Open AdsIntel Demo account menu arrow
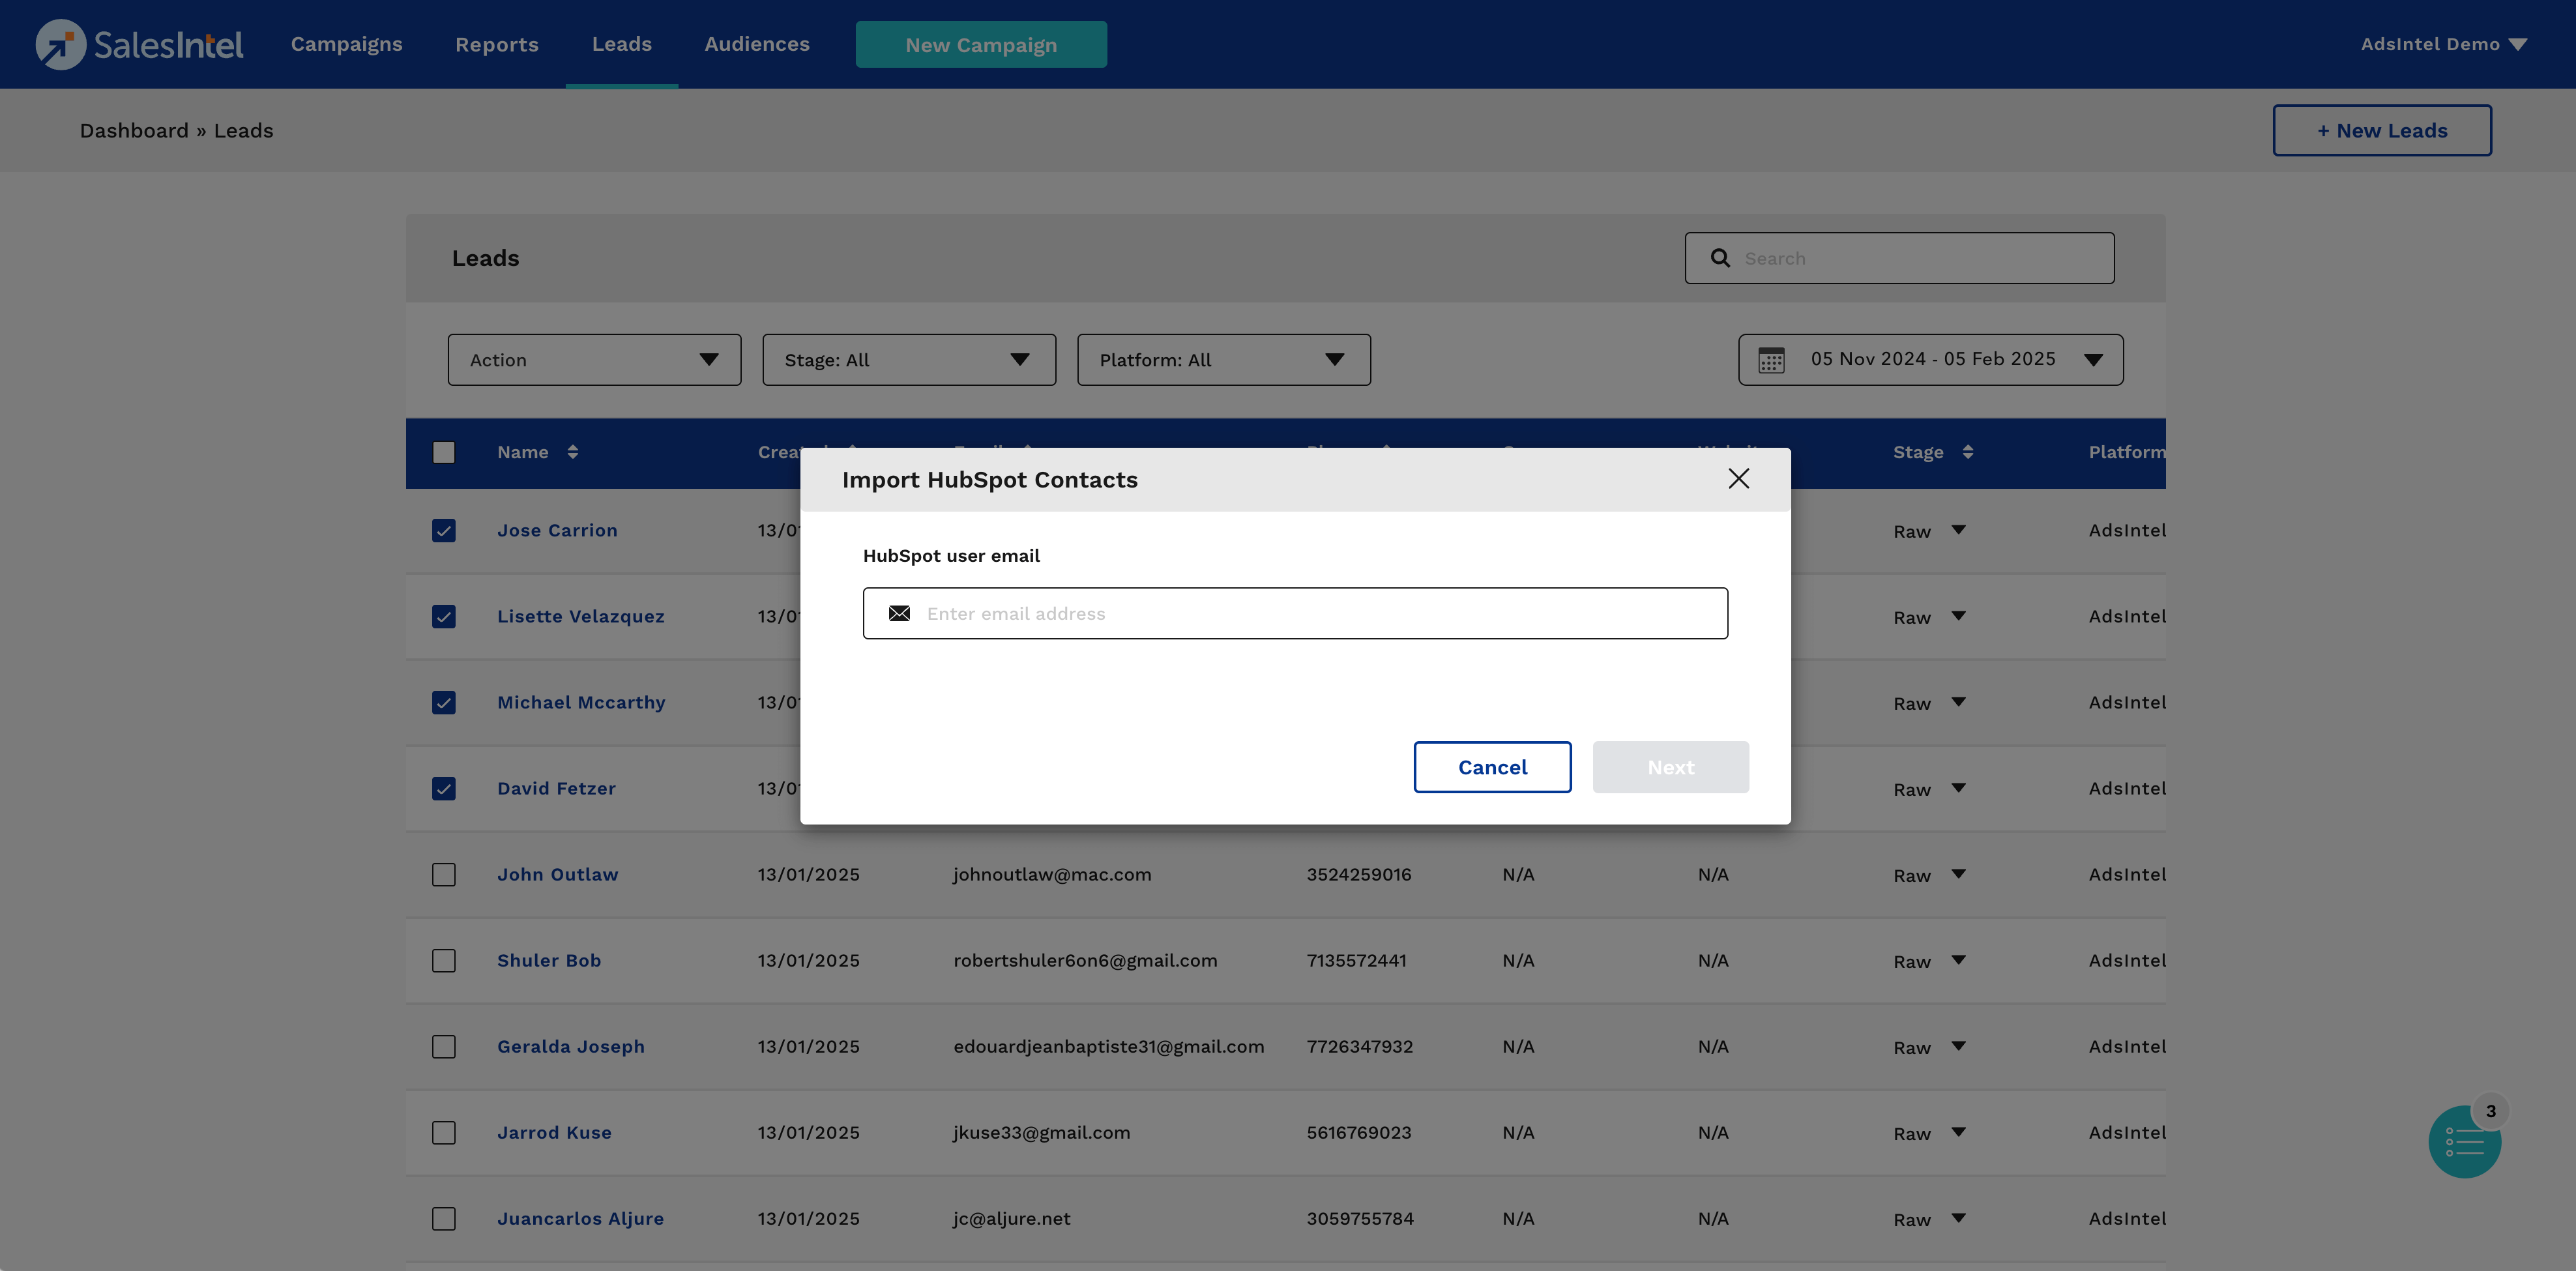Image resolution: width=2576 pixels, height=1271 pixels. pyautogui.click(x=2518, y=44)
